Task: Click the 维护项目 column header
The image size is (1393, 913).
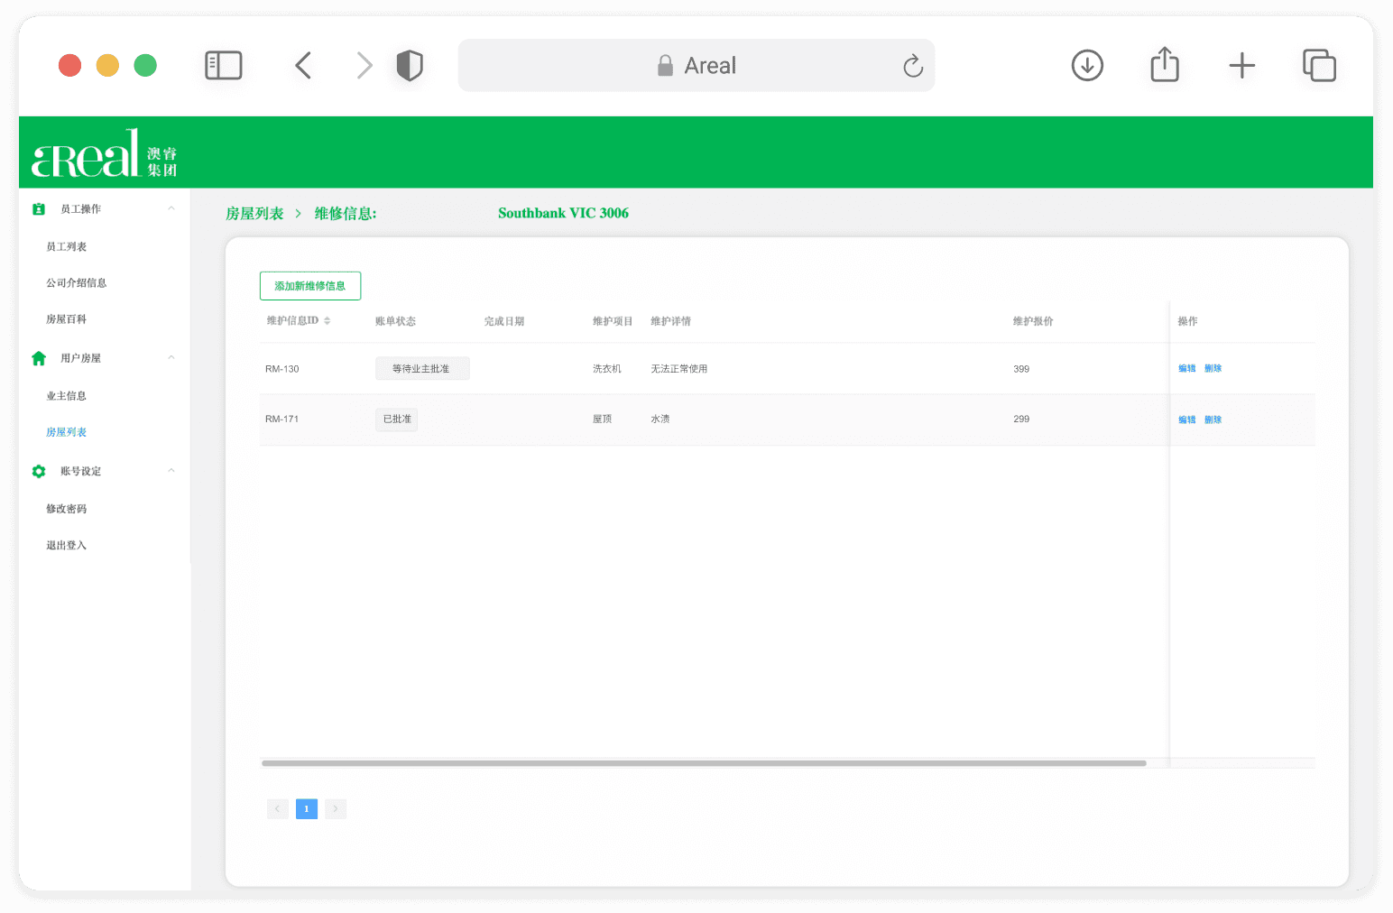Action: [613, 321]
